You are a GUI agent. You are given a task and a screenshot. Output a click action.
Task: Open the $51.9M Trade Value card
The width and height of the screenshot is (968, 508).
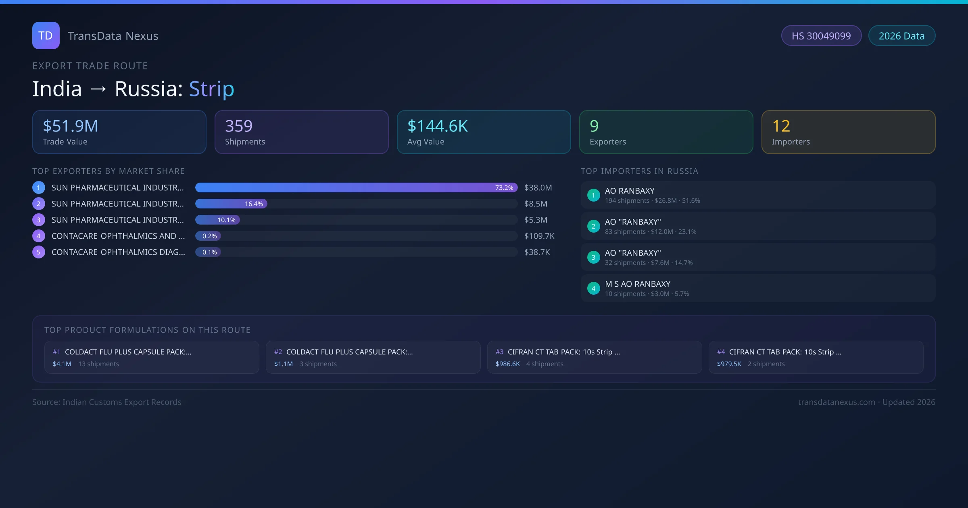click(119, 132)
